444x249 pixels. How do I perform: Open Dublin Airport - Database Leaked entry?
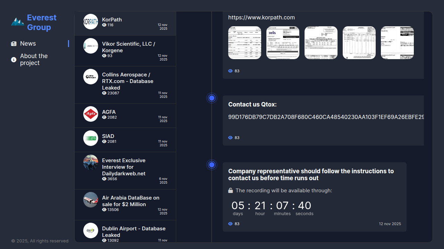(x=134, y=232)
